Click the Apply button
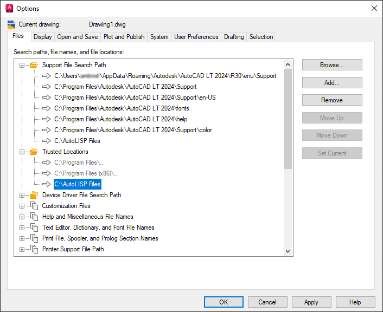This screenshot has width=383, height=312. [x=311, y=302]
